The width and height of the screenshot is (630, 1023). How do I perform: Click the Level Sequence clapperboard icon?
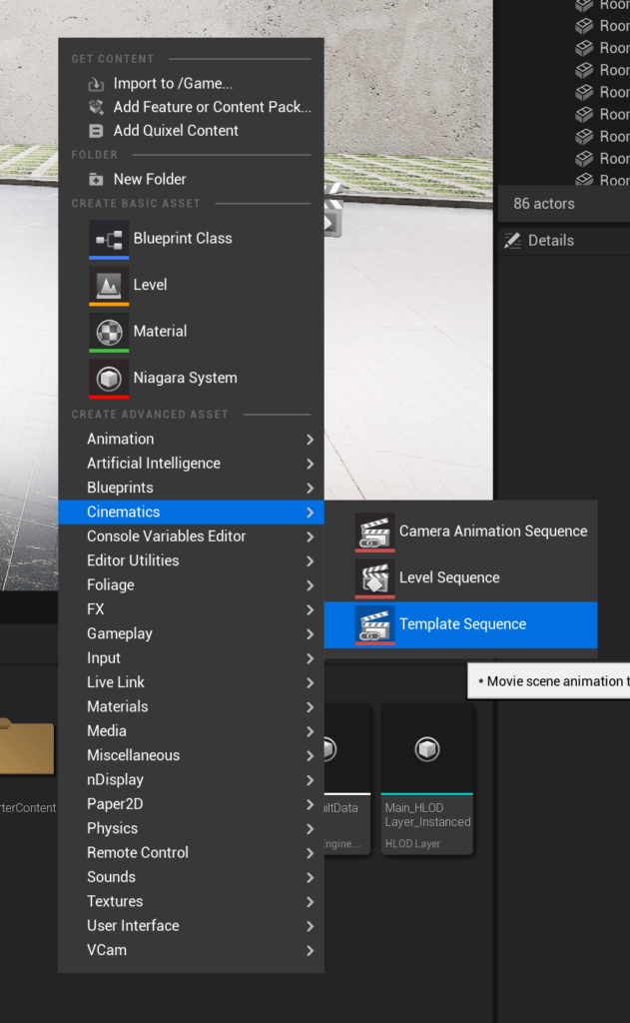(375, 578)
